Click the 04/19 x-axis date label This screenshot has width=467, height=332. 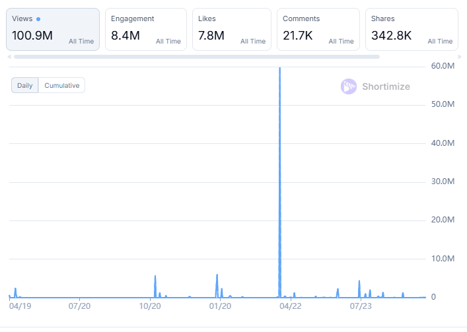coord(19,306)
